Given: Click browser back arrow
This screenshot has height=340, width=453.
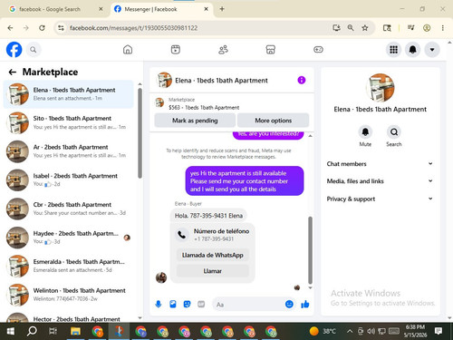Looking at the screenshot, I should click(10, 28).
